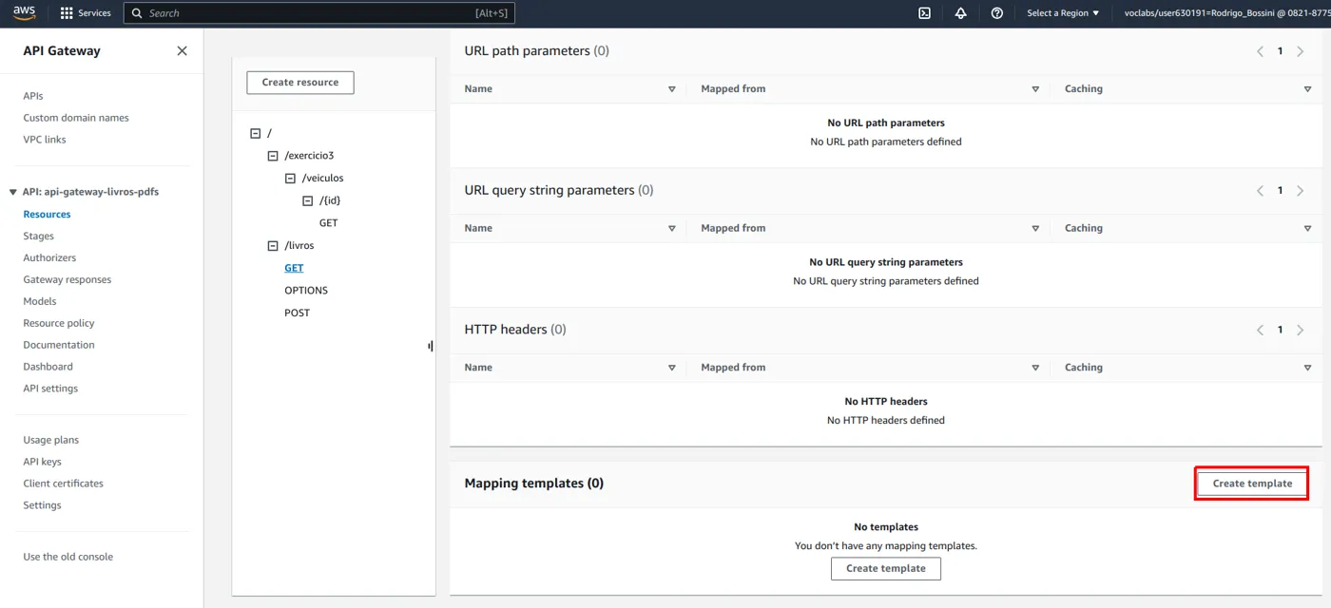Open Authorizers in the sidebar
Viewport: 1331px width, 608px height.
click(x=49, y=258)
